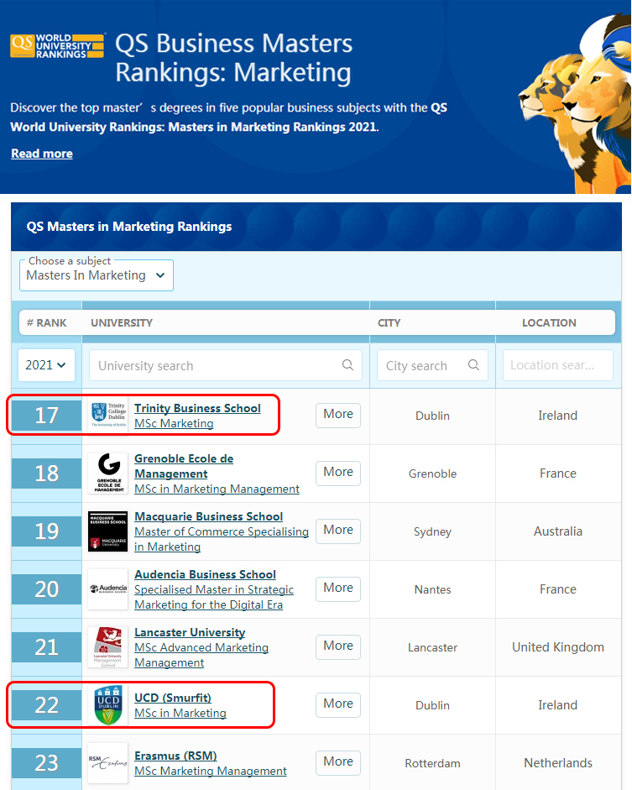Click the Grenoble Ecole de Management logo
The width and height of the screenshot is (632, 790).
pyautogui.click(x=108, y=473)
